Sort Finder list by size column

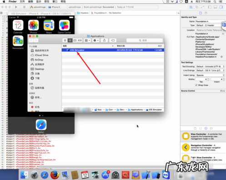[x=156, y=46]
